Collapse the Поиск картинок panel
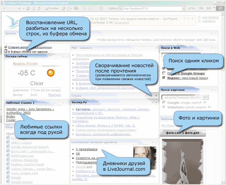Screen dimensions: 226x185 [x=215, y=90]
